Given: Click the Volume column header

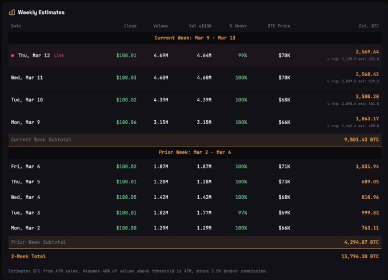Looking at the screenshot, I should pyautogui.click(x=161, y=26).
